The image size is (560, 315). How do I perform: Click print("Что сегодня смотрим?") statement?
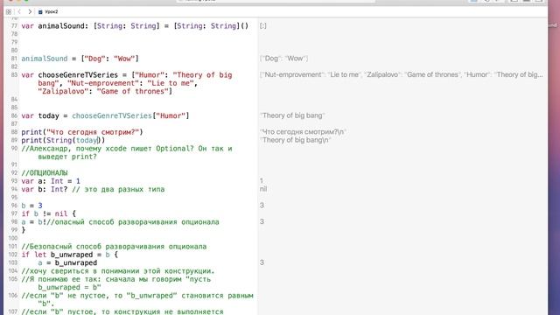(x=82, y=132)
